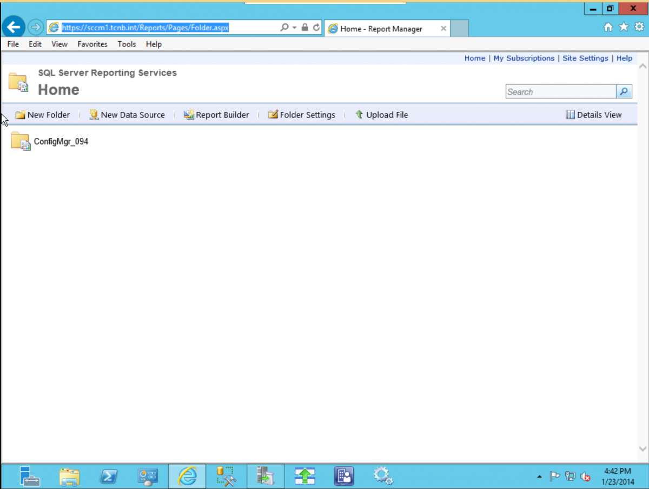Open the Help menu
649x489 pixels.
coord(154,44)
